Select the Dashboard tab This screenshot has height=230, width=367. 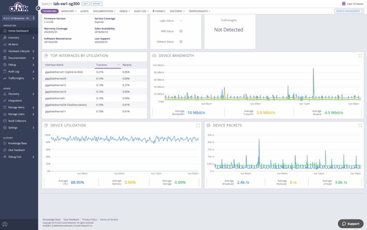coord(49,11)
